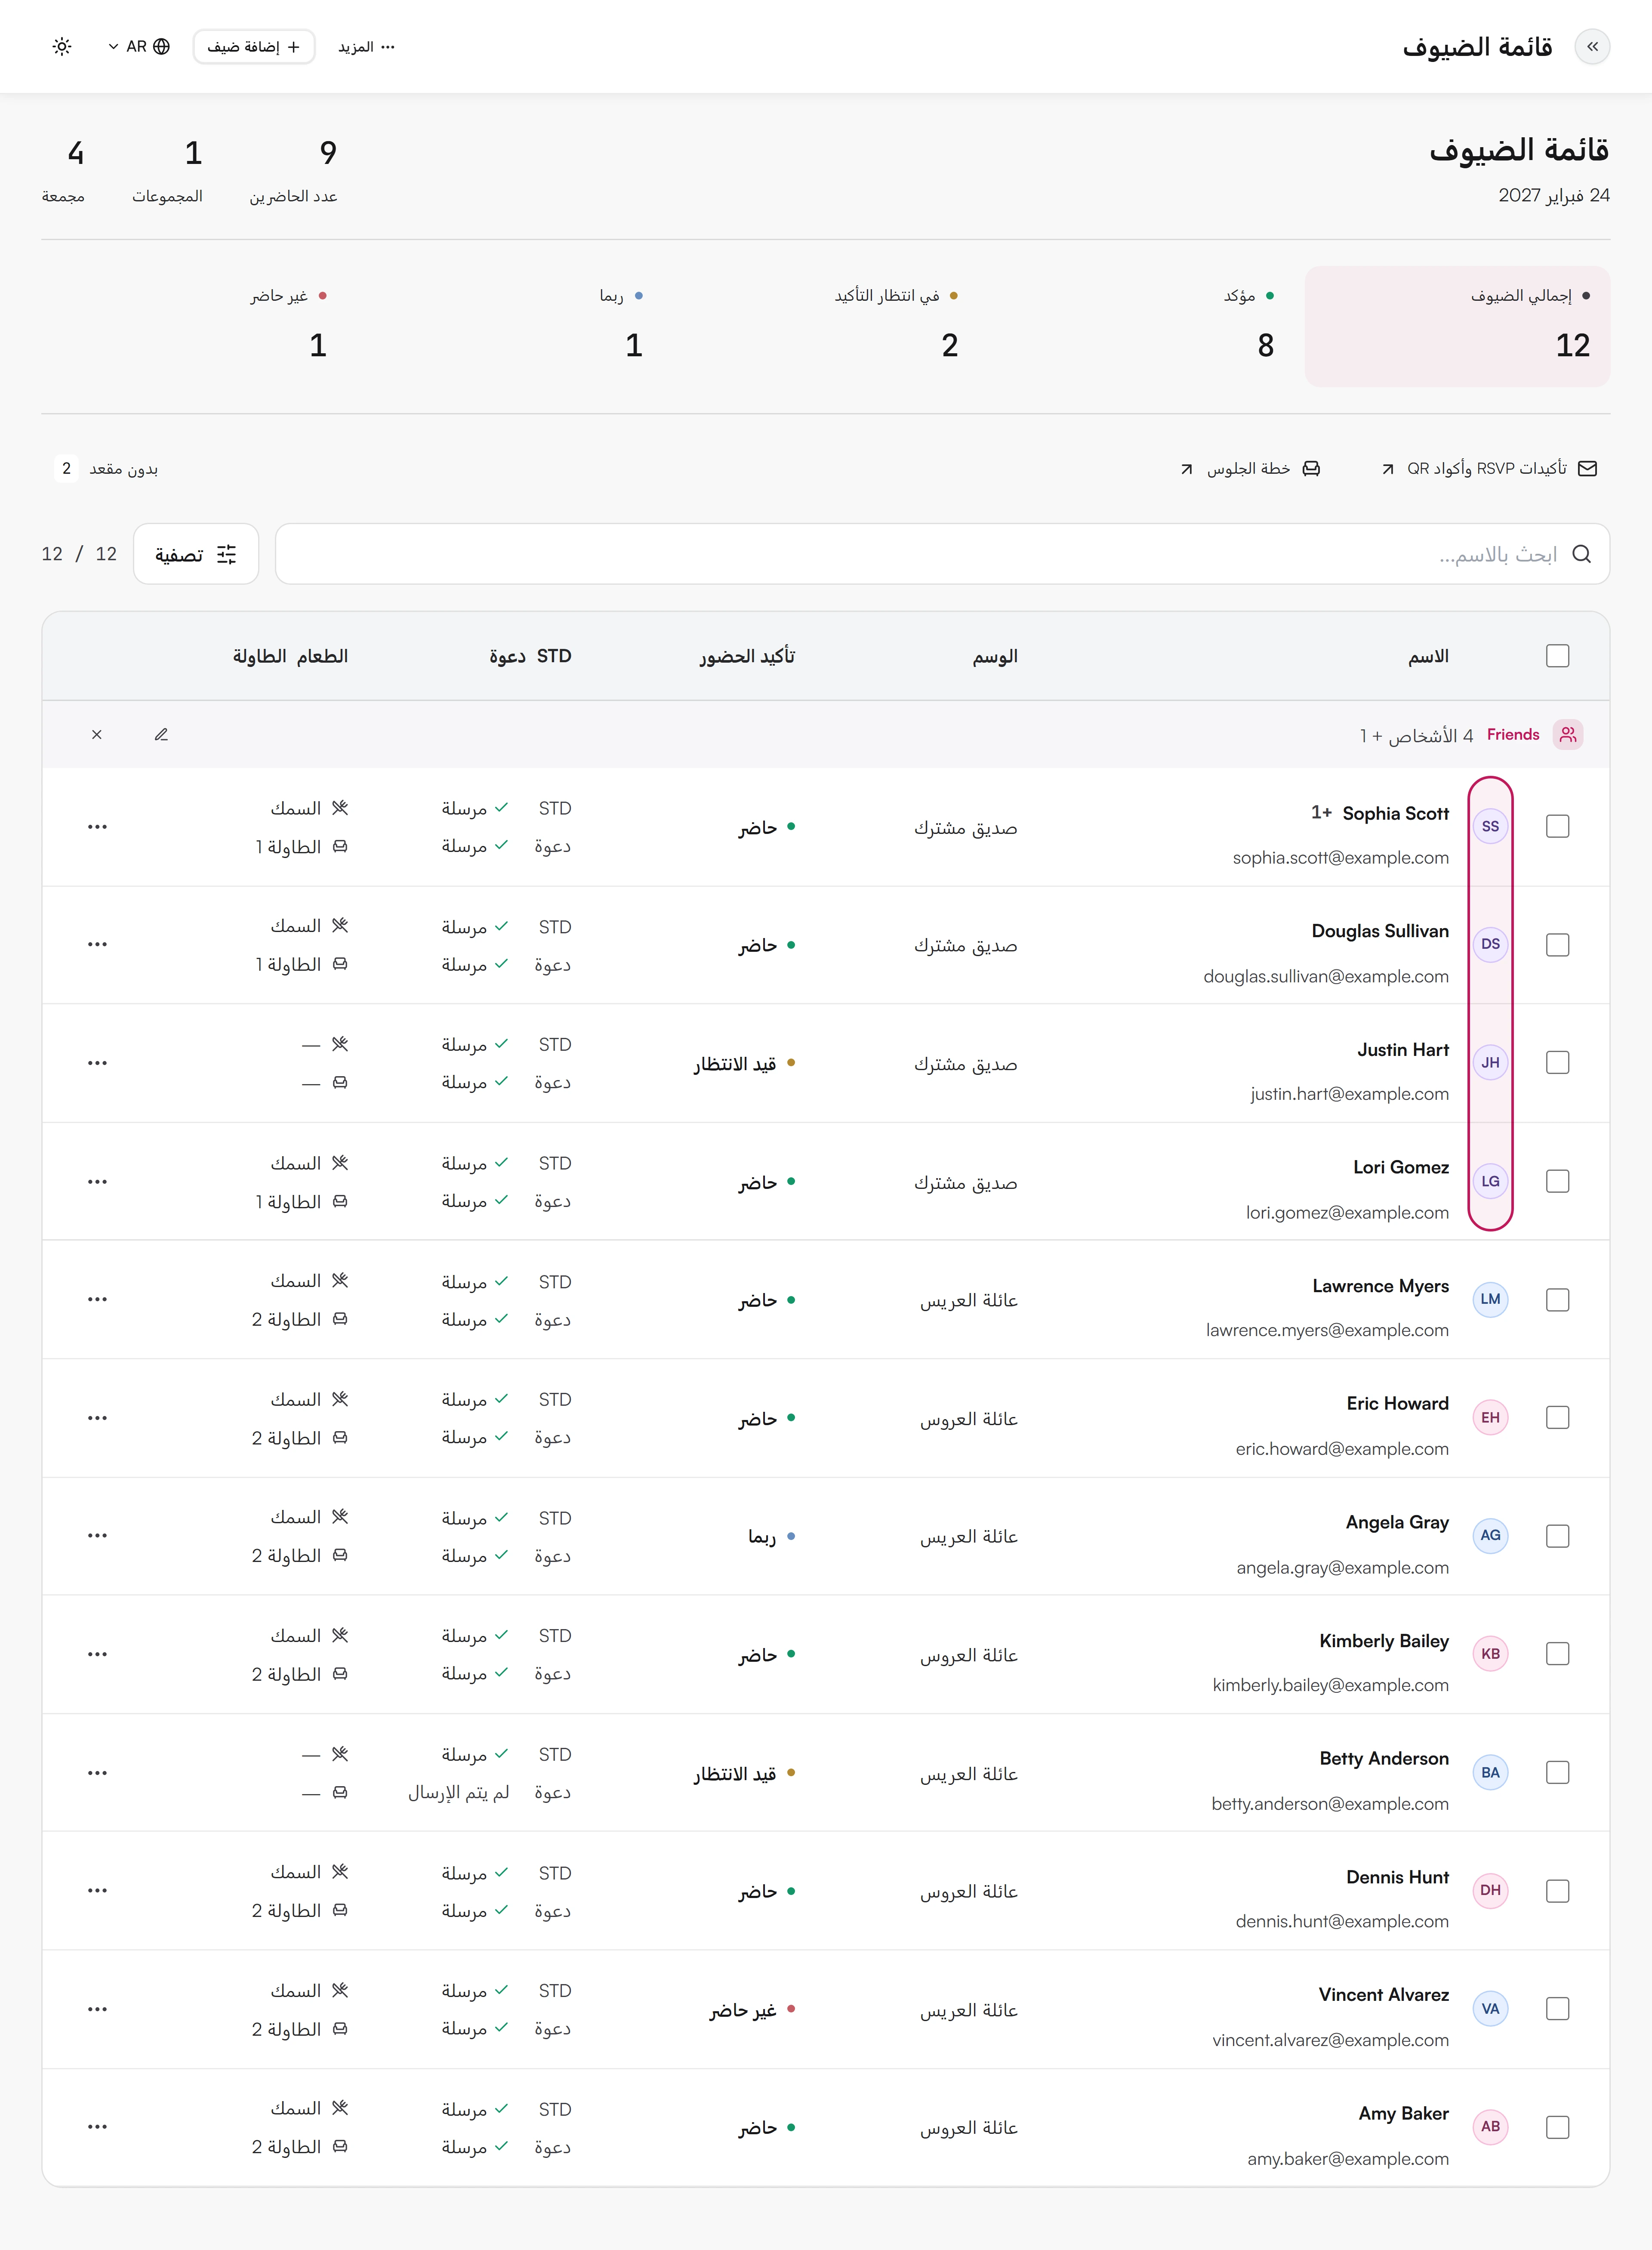Click Betty Anderson's لم يتم الإرسال status

pyautogui.click(x=458, y=1793)
